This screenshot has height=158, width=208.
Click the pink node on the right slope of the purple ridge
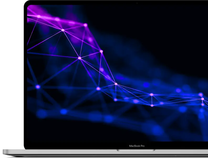[101, 51]
